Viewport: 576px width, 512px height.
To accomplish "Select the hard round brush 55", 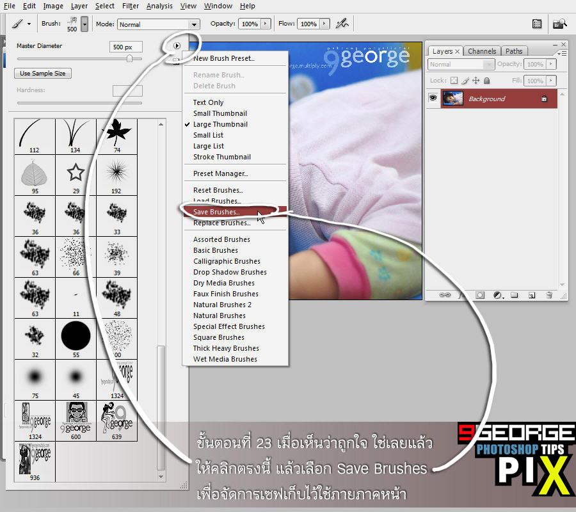I will (76, 339).
